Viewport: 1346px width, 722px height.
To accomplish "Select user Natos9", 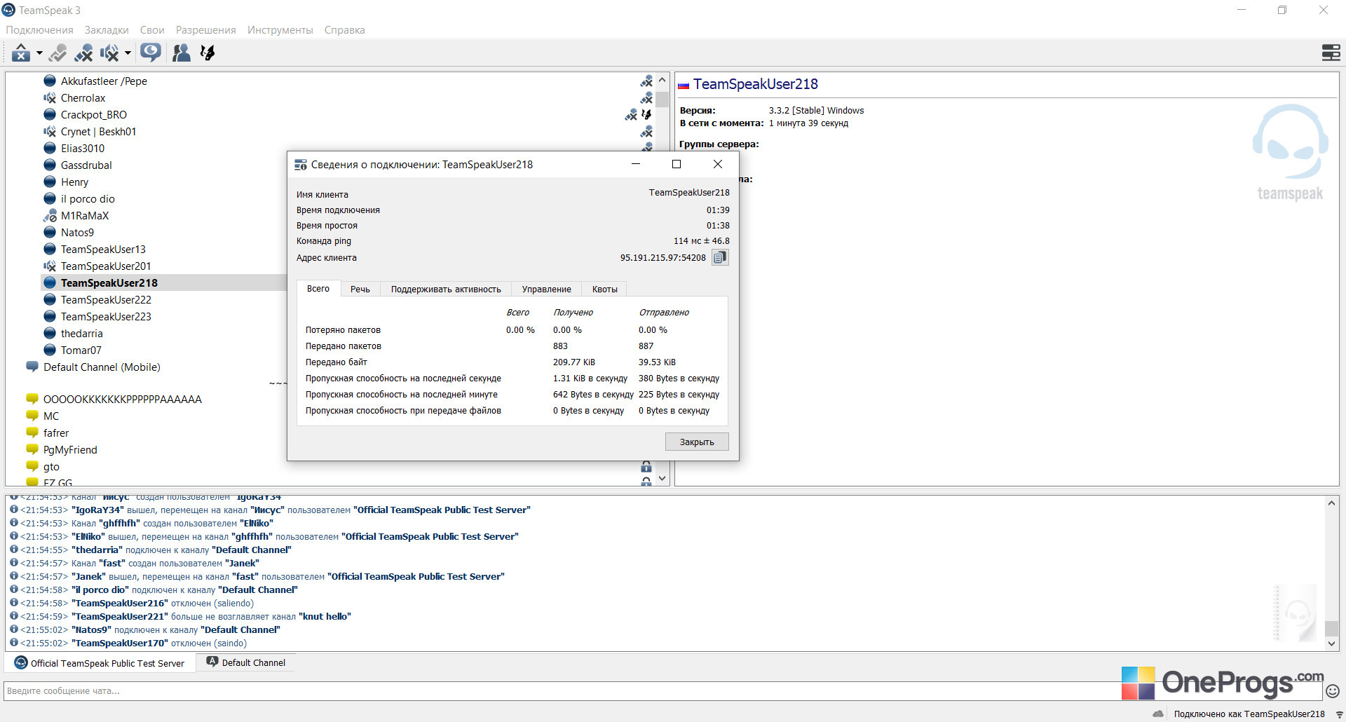I will [x=77, y=233].
